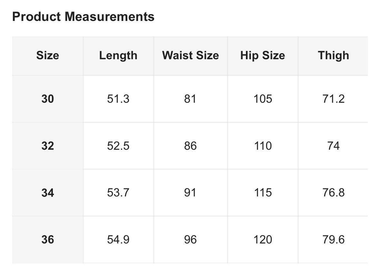Select size 32 row label
380x266 pixels.
[48, 146]
